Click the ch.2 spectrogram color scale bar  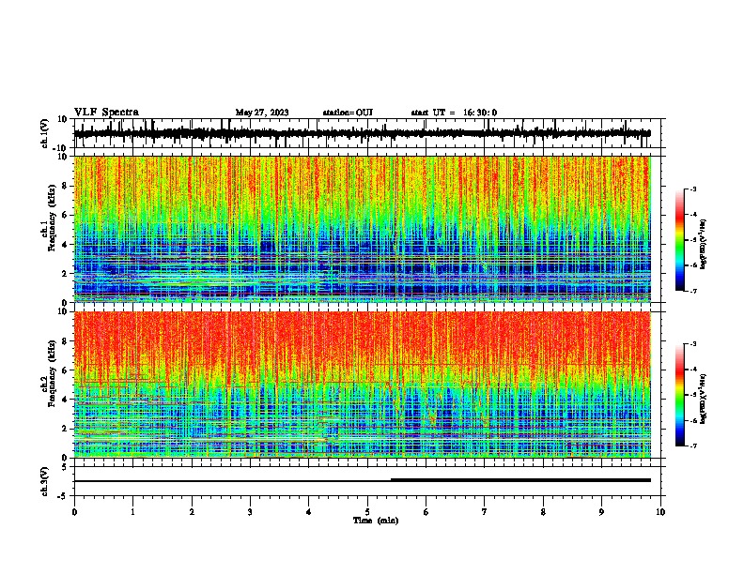pyautogui.click(x=679, y=395)
